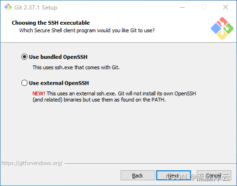Click the Git icon in the title bar
This screenshot has width=237, height=186.
(8, 7)
